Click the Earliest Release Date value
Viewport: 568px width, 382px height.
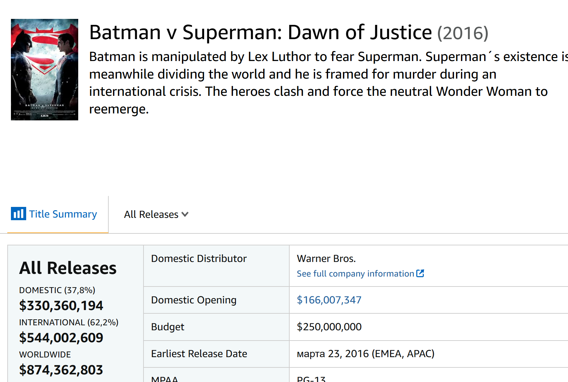pos(366,354)
